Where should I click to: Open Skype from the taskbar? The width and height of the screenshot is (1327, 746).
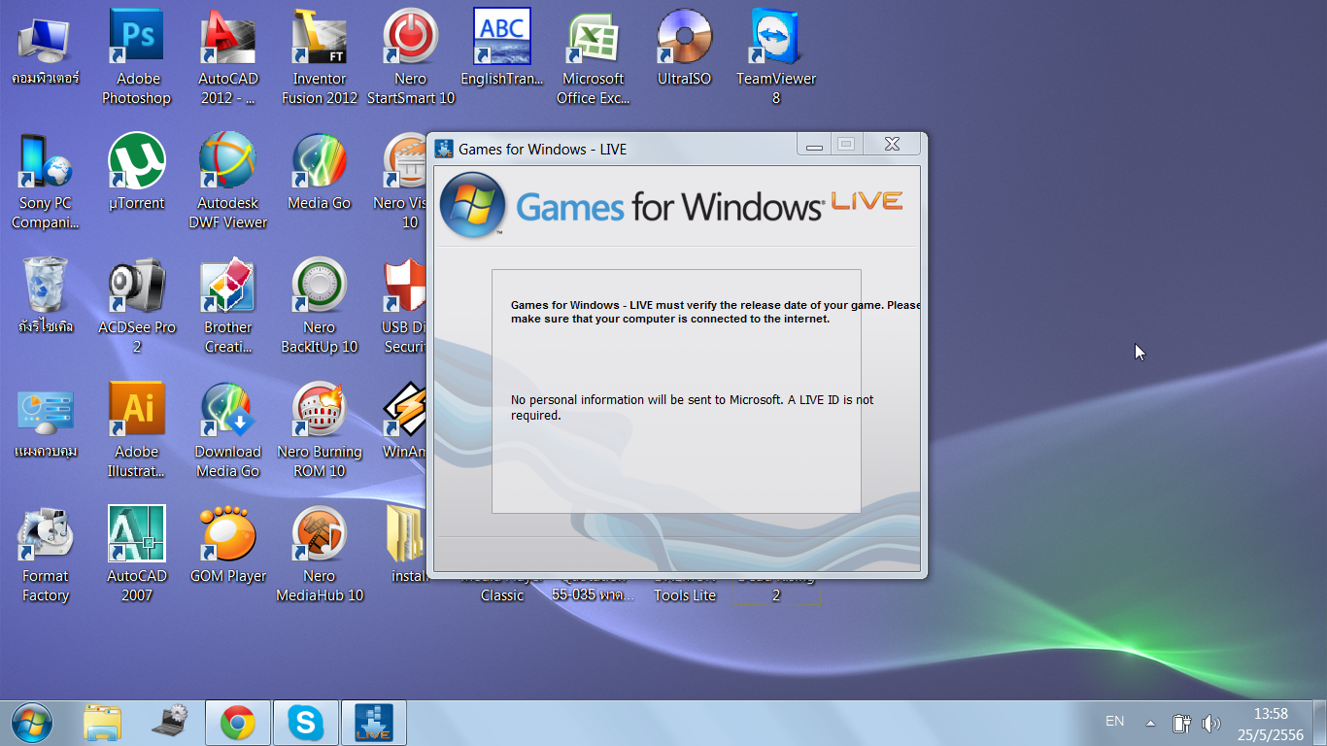[x=306, y=724]
